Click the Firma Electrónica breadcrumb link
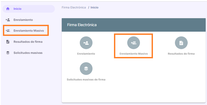This screenshot has width=207, height=105. 74,7
